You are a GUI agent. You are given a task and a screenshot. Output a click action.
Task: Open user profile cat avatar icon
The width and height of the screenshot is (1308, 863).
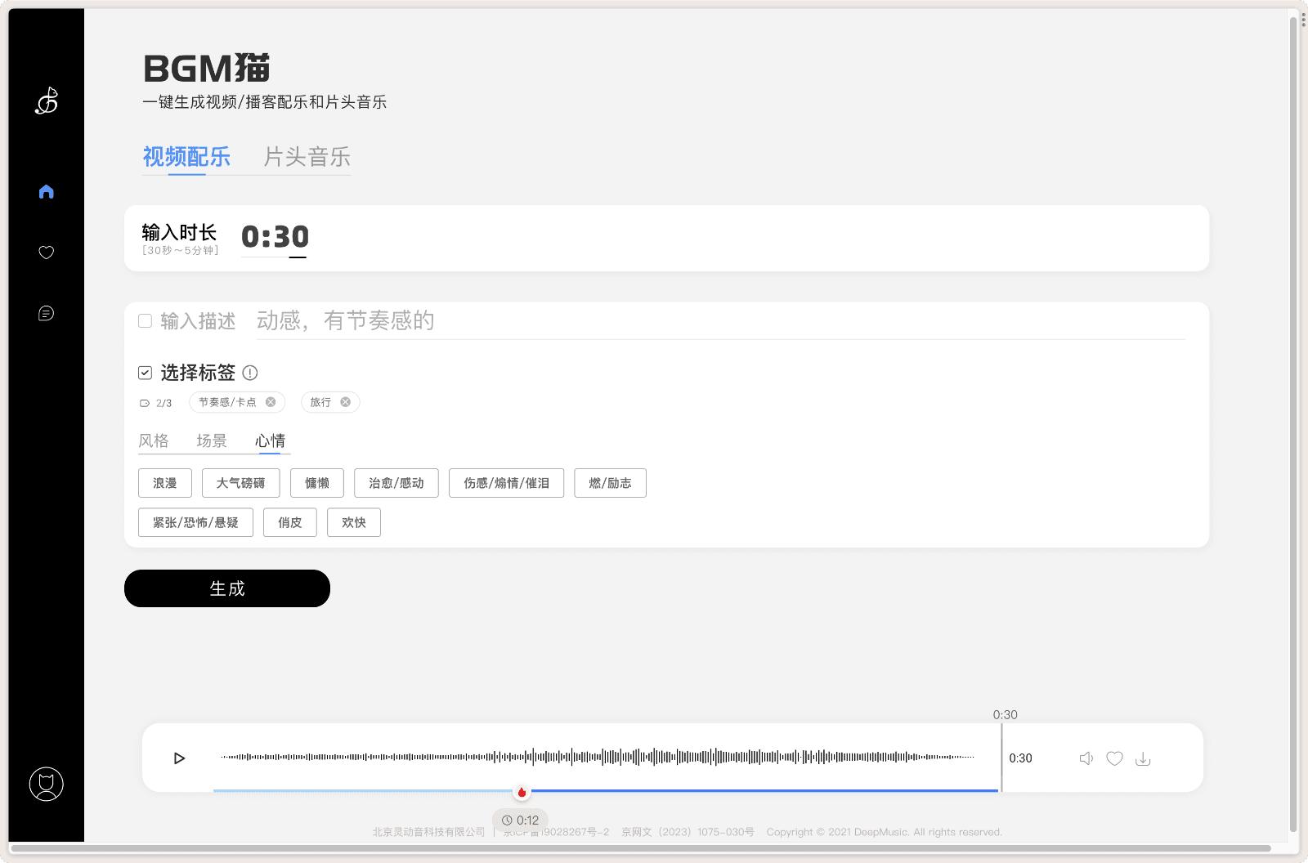(x=46, y=784)
